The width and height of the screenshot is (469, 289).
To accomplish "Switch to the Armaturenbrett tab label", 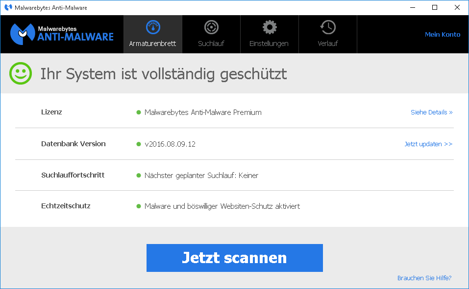I will [x=152, y=44].
